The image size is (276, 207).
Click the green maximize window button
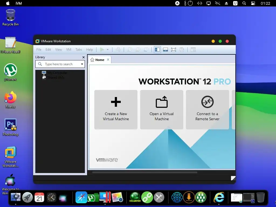(220, 41)
